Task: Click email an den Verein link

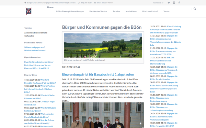Action: click(105, 3)
